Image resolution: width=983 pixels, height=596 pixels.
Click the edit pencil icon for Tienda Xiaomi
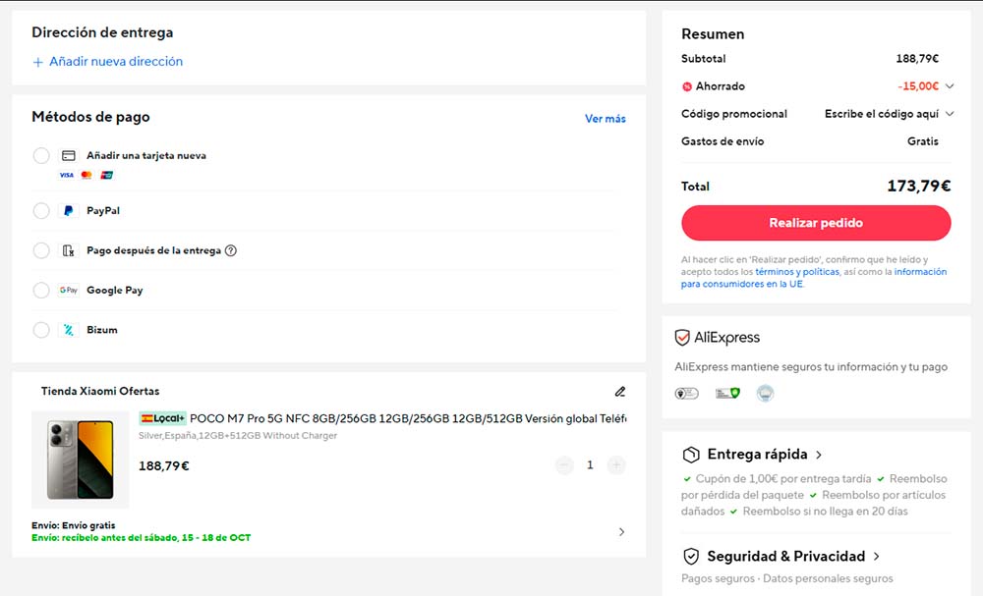tap(619, 392)
